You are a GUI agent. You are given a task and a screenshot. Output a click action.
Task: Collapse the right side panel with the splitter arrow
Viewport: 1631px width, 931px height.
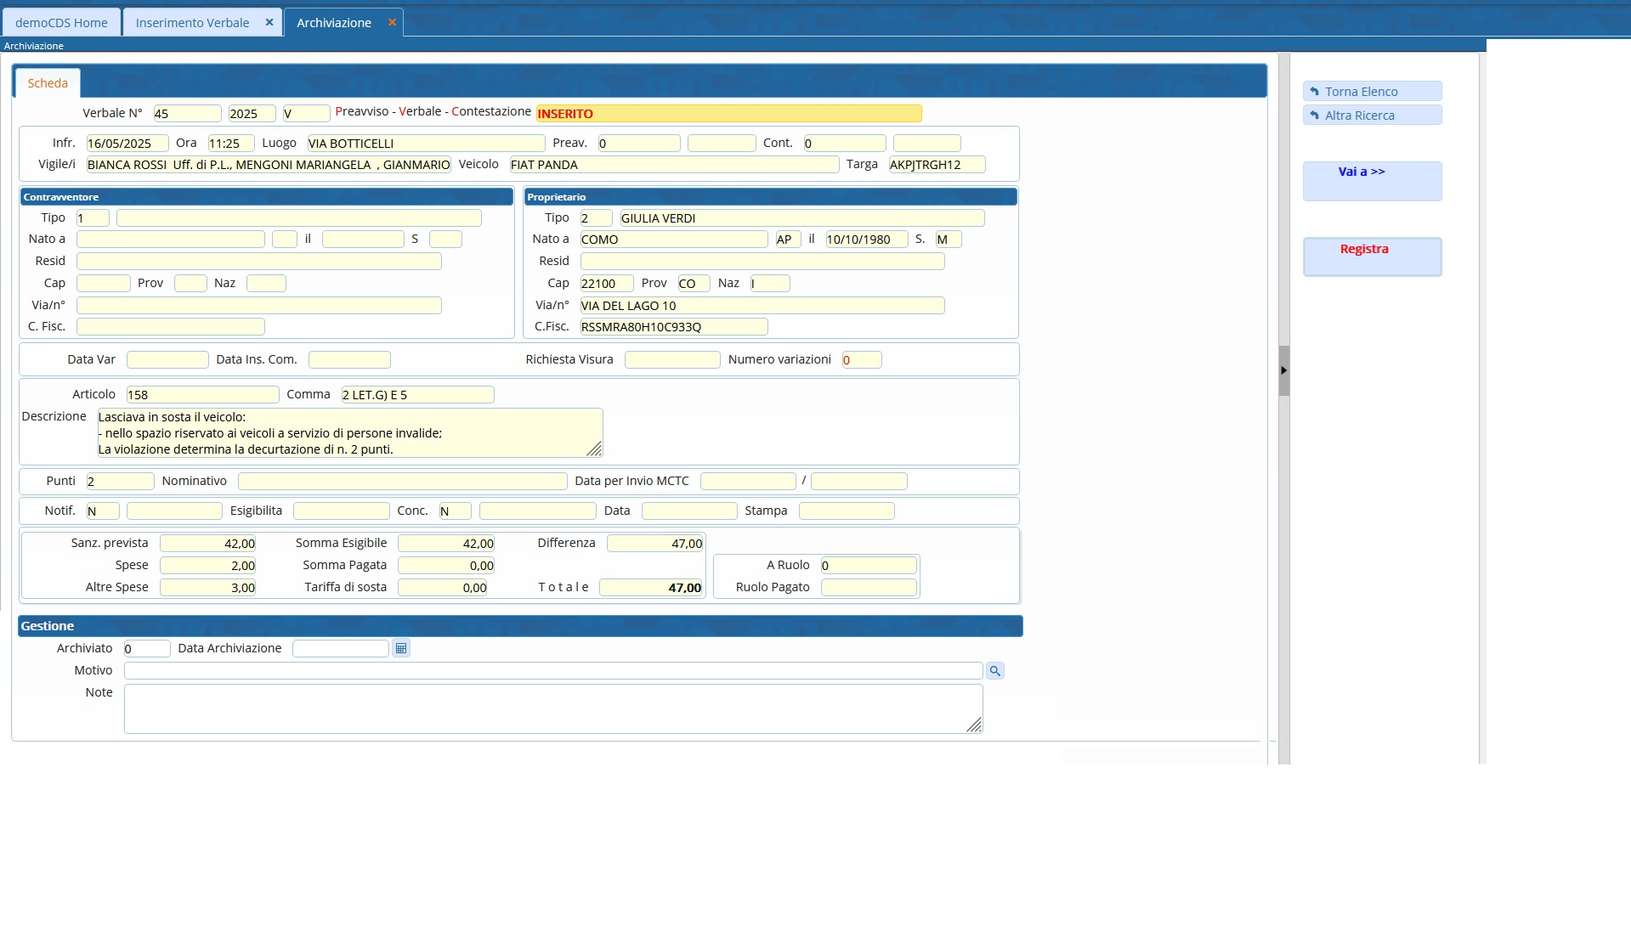(1283, 370)
